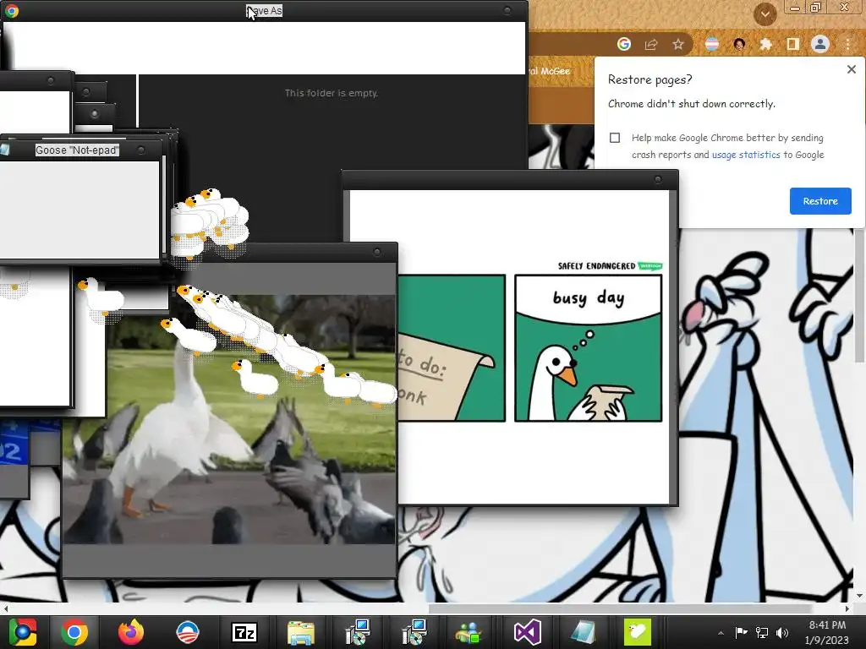The height and width of the screenshot is (649, 866).
Task: Open the green goose app in the taskbar
Action: click(638, 632)
